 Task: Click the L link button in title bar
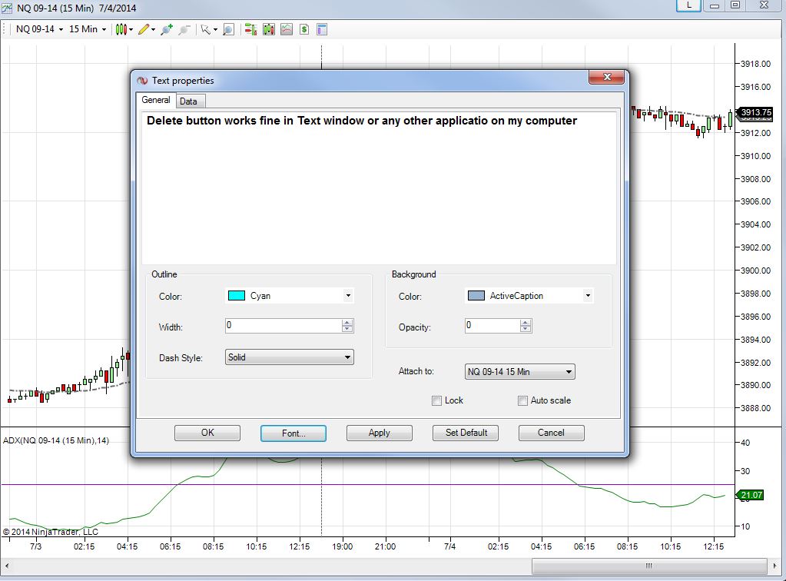688,5
